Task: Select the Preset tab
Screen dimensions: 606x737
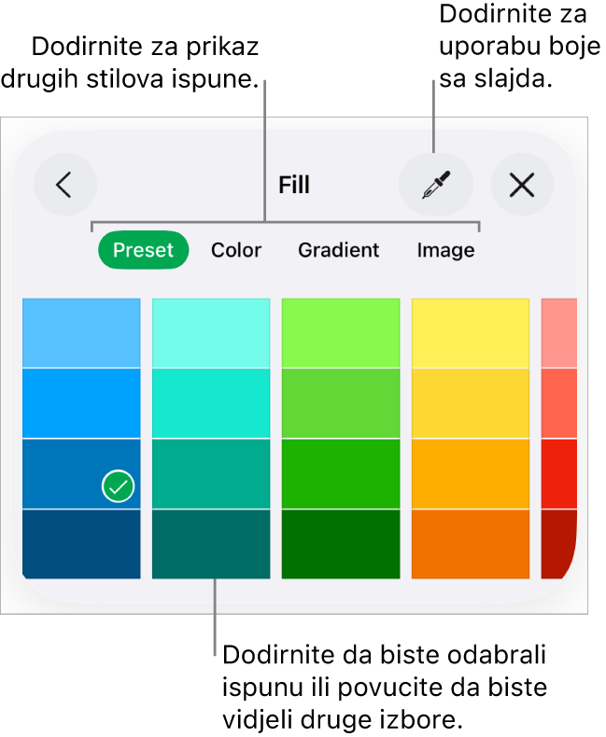Action: 143,250
